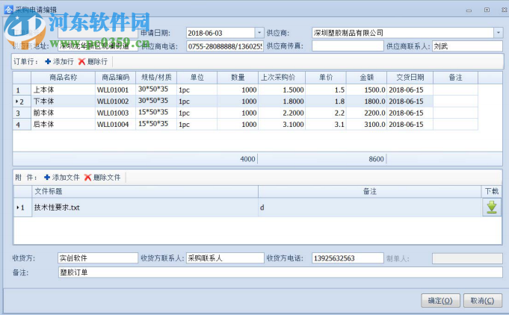509x315 pixels.
Task: Sort by the 商品名称 column header
Action: pyautogui.click(x=63, y=78)
